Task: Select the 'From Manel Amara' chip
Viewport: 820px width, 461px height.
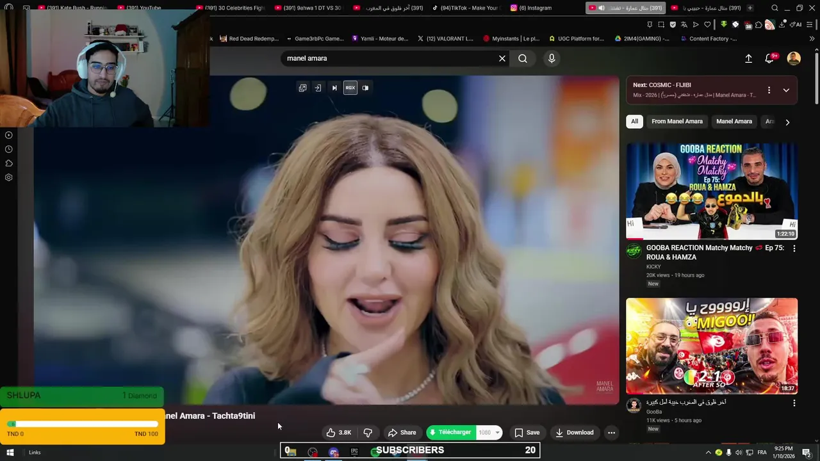Action: tap(677, 121)
